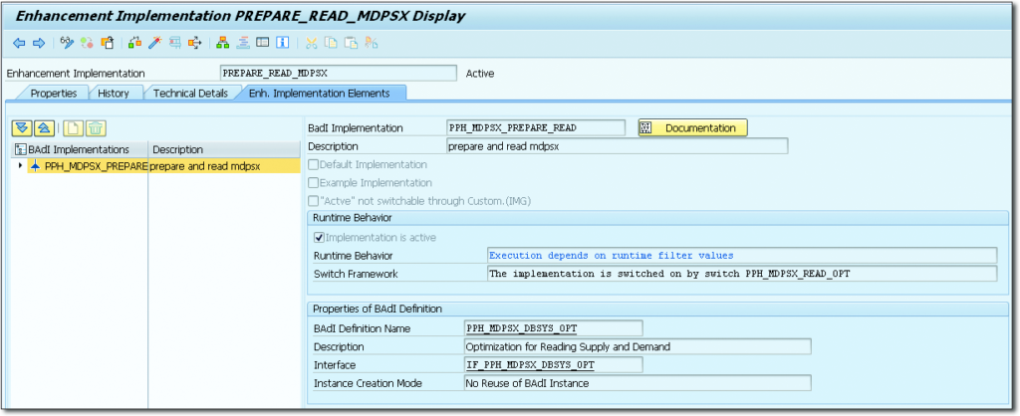Click the navigation stack icon

point(243,43)
